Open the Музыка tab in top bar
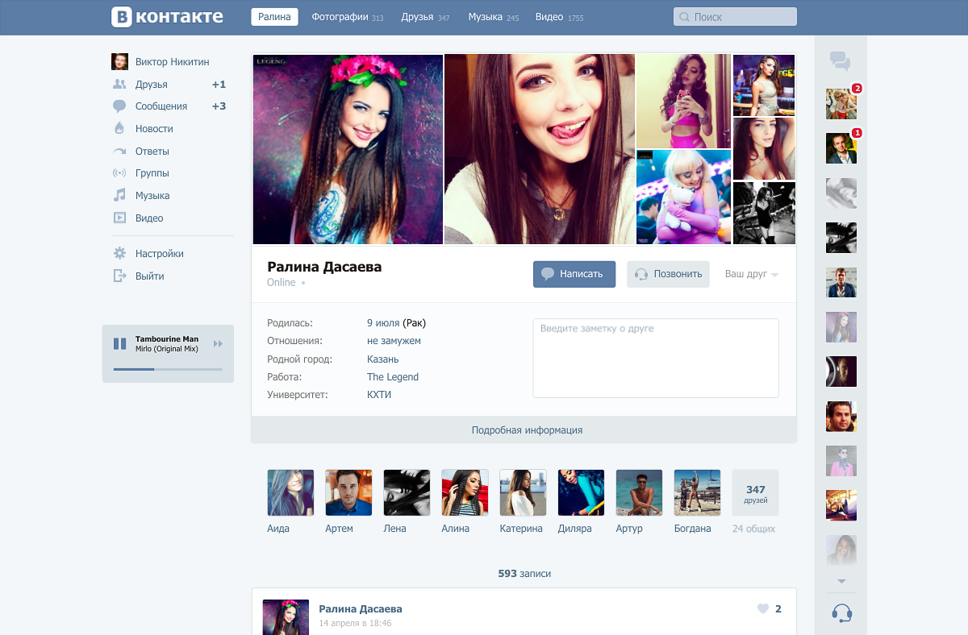This screenshot has width=968, height=635. (494, 17)
